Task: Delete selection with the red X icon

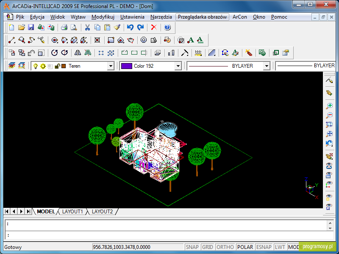Action: pos(154,27)
